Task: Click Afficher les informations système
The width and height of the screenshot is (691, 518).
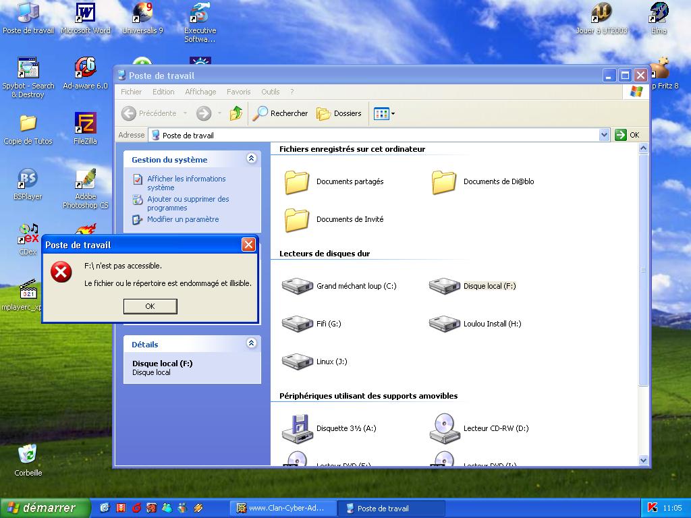Action: (x=186, y=183)
